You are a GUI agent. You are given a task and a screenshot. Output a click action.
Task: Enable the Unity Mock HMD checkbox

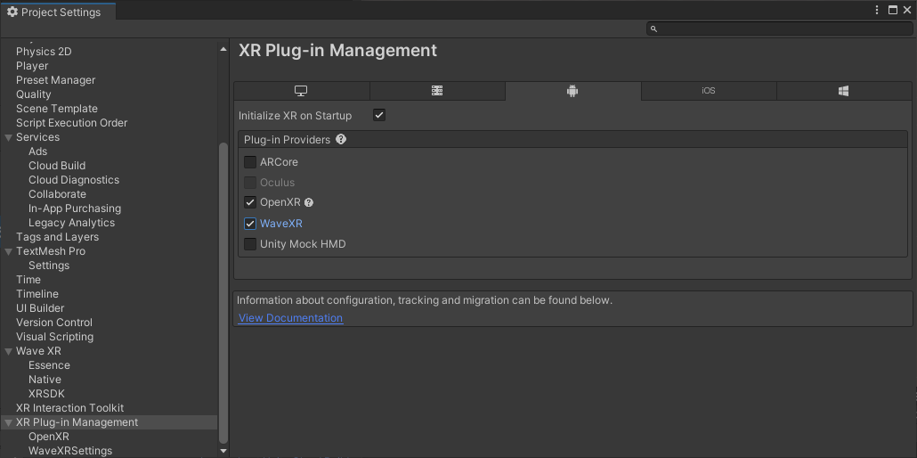pyautogui.click(x=250, y=244)
